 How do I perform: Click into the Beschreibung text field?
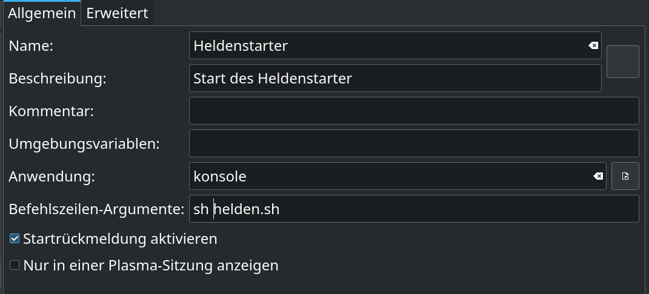point(394,78)
